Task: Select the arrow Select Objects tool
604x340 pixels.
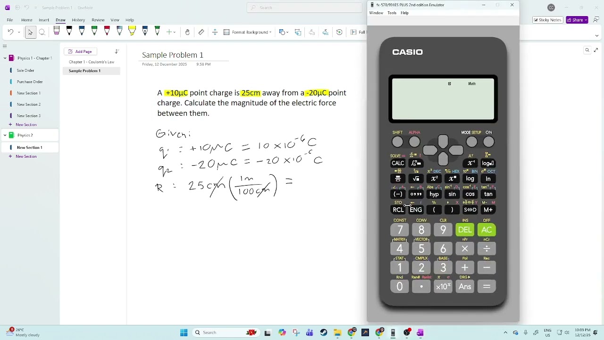Action: pos(30,32)
